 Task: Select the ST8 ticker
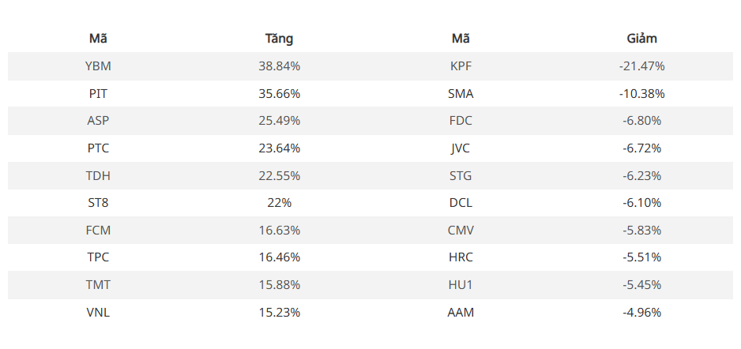click(x=98, y=203)
